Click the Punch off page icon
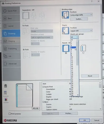The image size is (104, 124). (66, 48)
